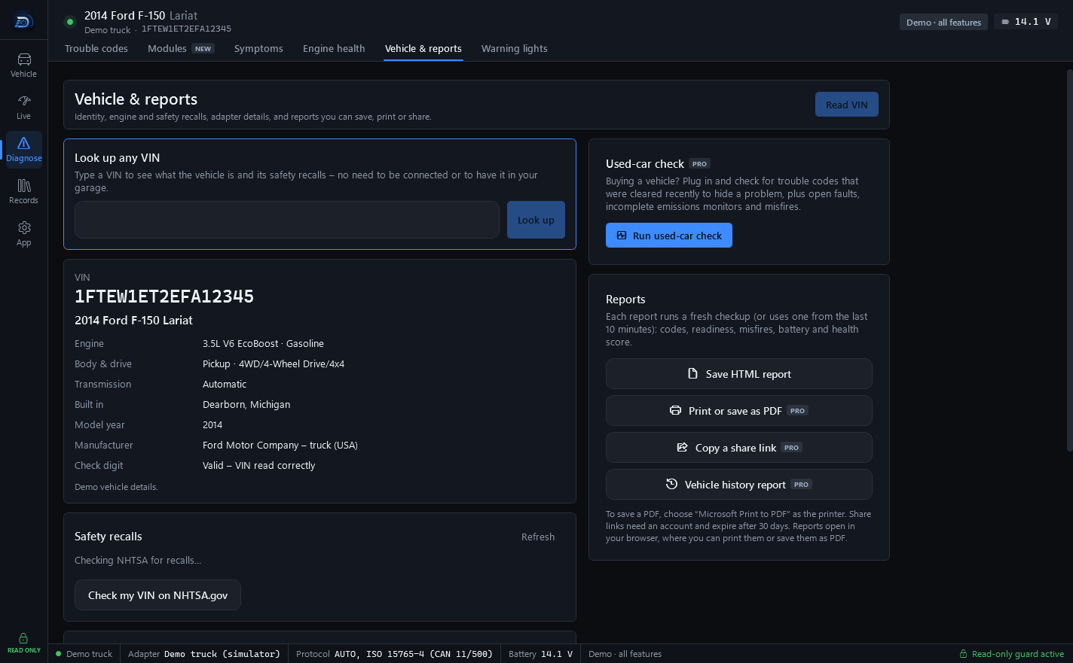Click the Model year value 2014
Screen dimensions: 1073x663
[212, 424]
